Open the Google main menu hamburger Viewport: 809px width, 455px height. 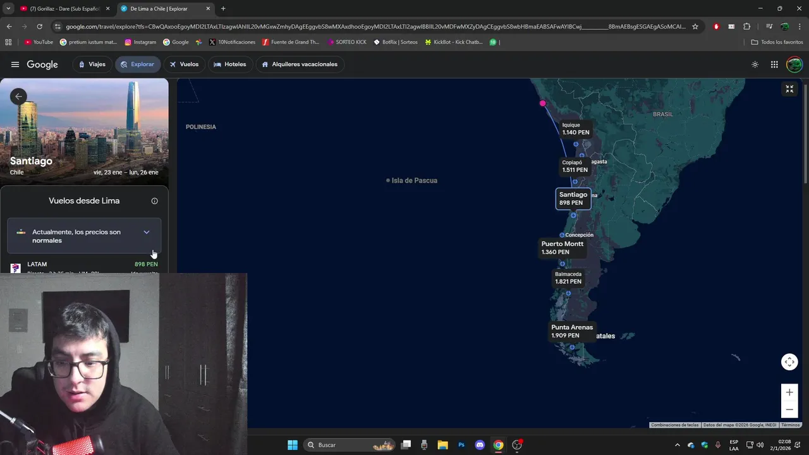[15, 64]
